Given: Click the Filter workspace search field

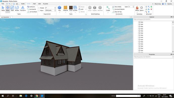Looking at the screenshot, I should (x=154, y=19).
